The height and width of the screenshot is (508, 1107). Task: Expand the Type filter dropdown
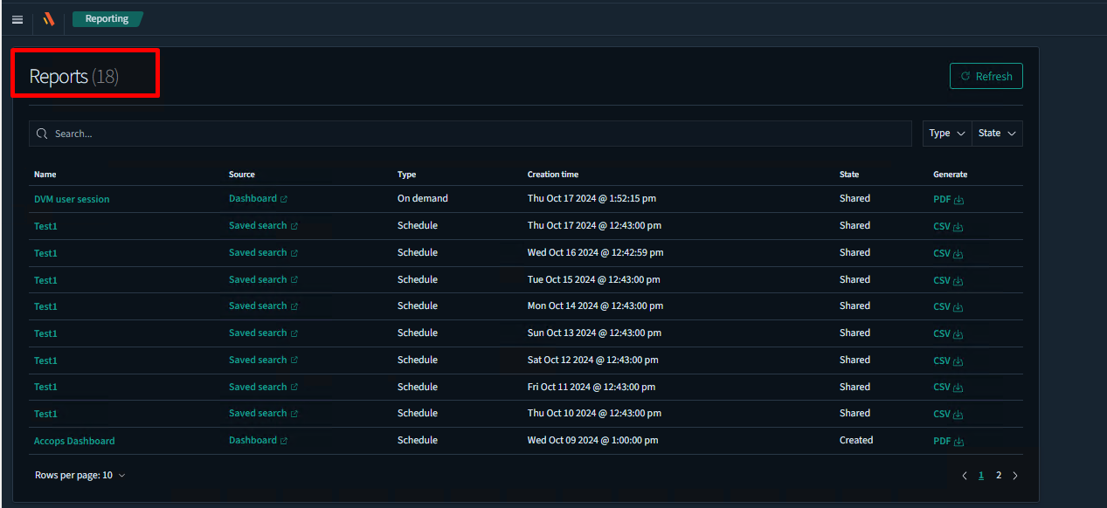coord(947,134)
